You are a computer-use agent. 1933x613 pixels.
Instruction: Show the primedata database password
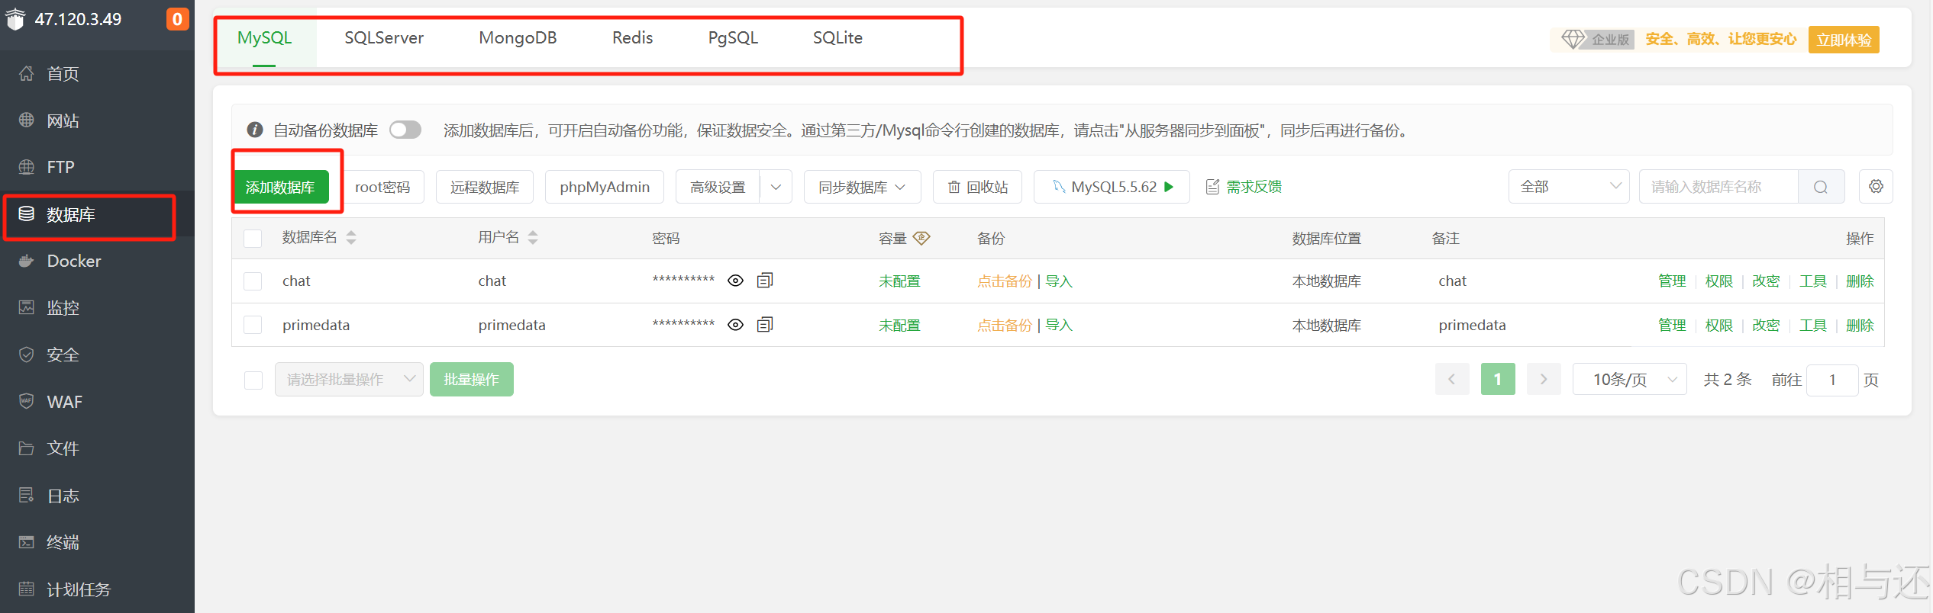click(735, 325)
